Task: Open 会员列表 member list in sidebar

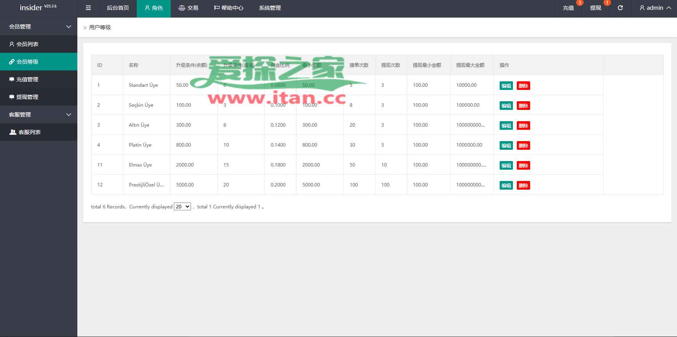Action: [x=27, y=44]
